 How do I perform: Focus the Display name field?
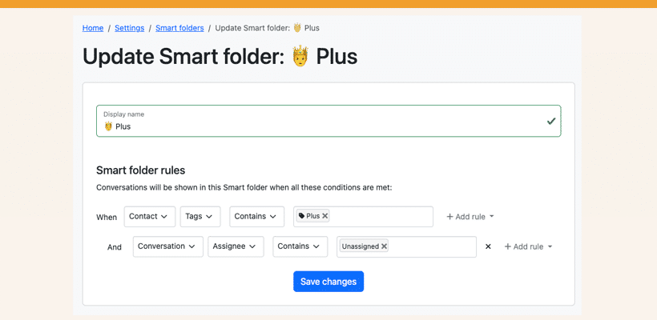pos(328,121)
